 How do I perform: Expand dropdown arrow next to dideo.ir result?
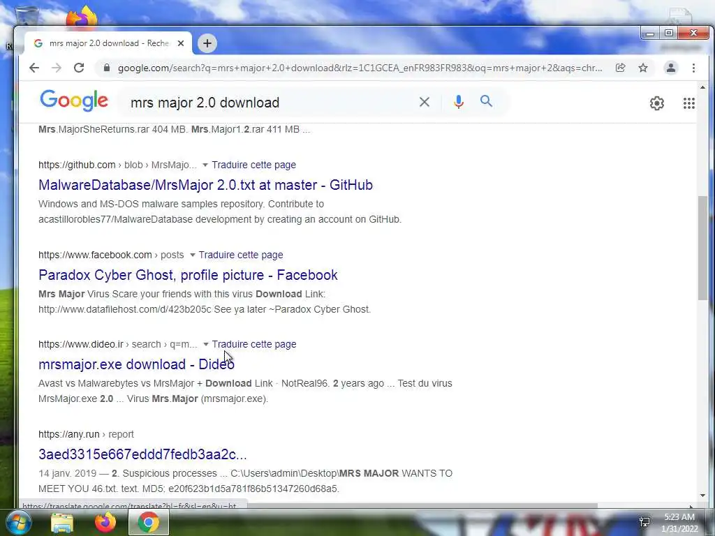pyautogui.click(x=206, y=345)
